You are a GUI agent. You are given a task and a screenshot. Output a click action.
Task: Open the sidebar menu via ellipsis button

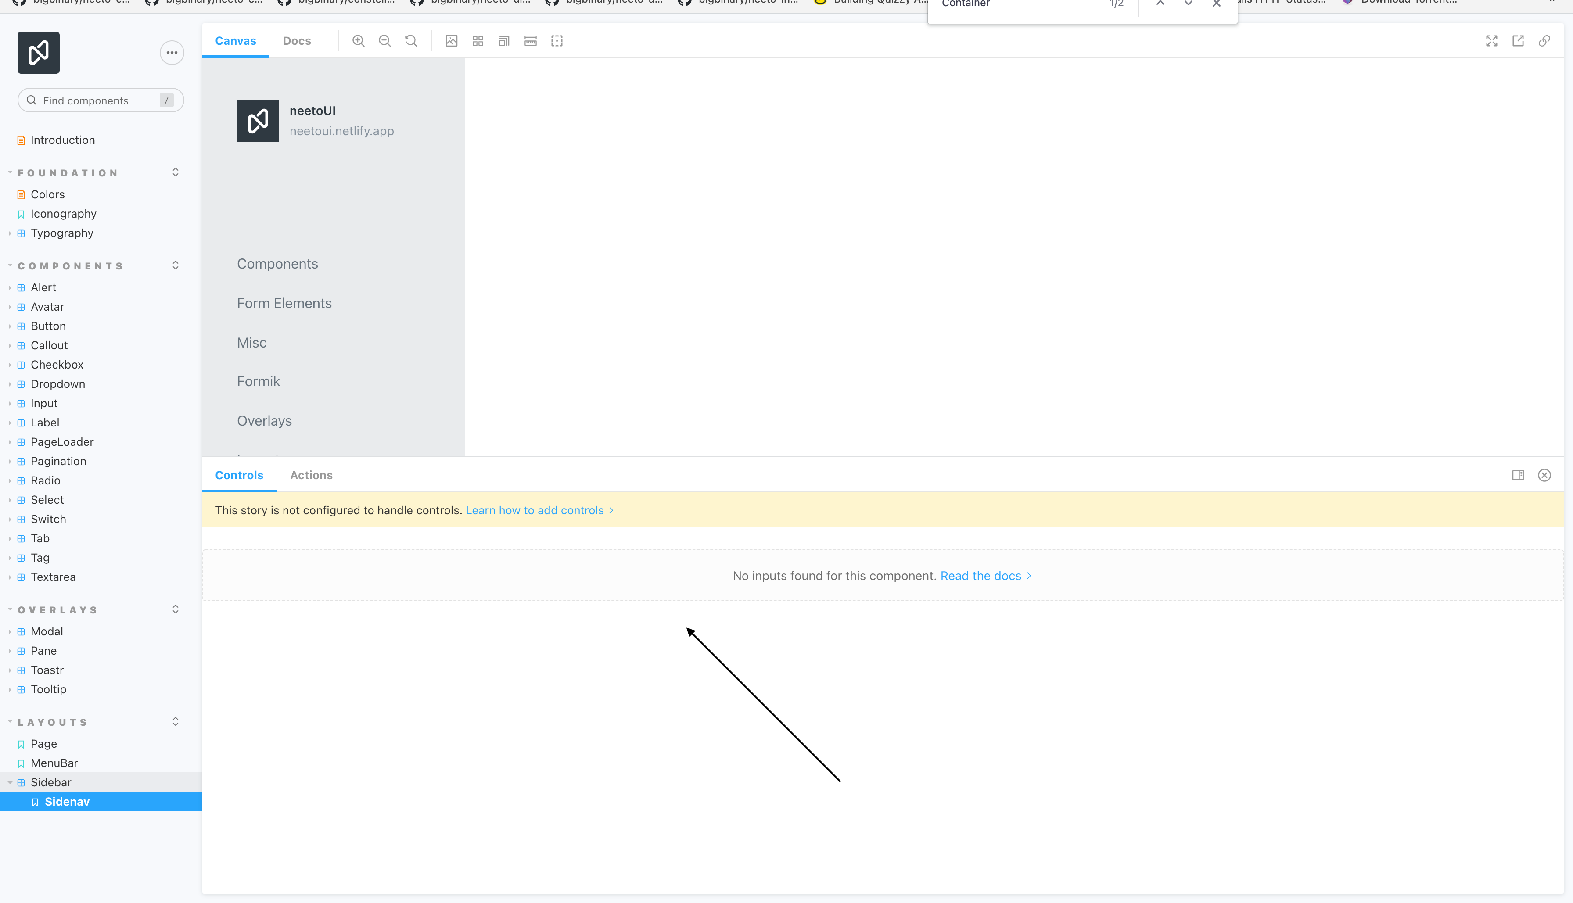pyautogui.click(x=172, y=52)
